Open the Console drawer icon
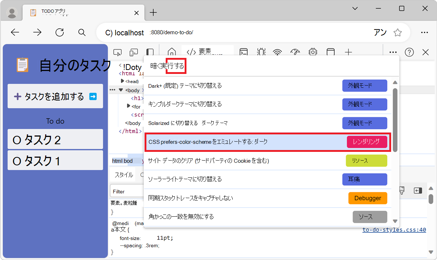The height and width of the screenshot is (260, 437). point(243,52)
